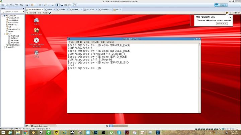Open the dropdown arrow beside the pause button
This screenshot has width=241, height=135.
(x=35, y=5)
